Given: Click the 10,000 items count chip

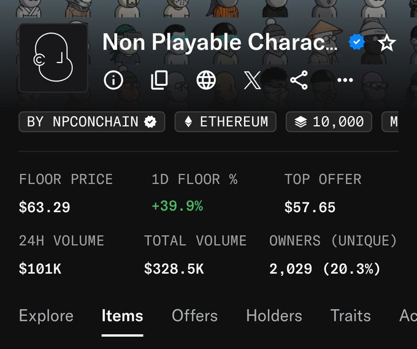Looking at the screenshot, I should (329, 122).
